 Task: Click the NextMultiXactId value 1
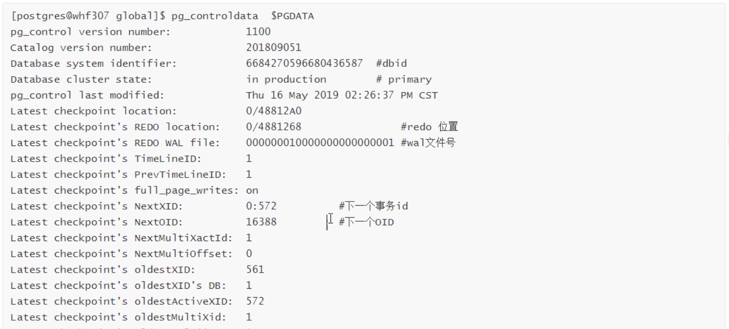pyautogui.click(x=249, y=238)
